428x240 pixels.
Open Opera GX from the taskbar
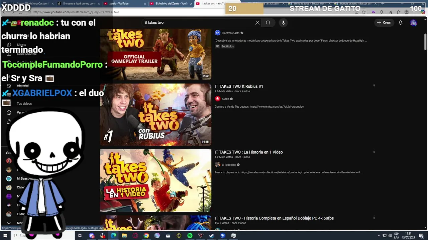[x=135, y=236]
